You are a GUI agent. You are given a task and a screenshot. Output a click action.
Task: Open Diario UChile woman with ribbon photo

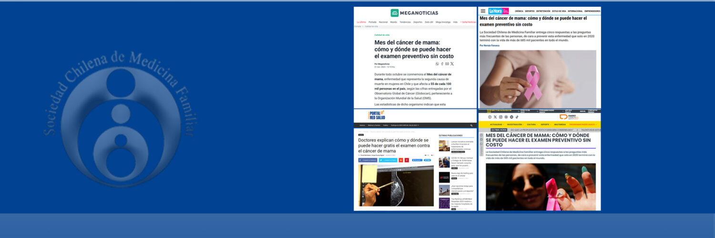pyautogui.click(x=541, y=187)
